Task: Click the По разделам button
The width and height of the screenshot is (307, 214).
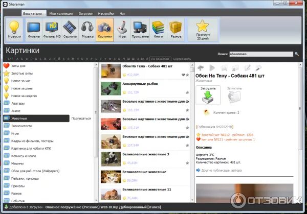Action: 160,59
